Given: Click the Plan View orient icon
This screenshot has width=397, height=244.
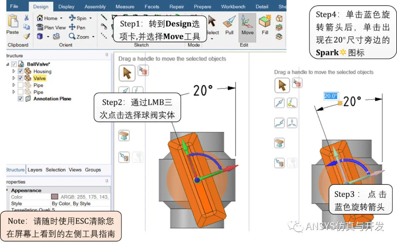Looking at the screenshot, I should click(40, 27).
